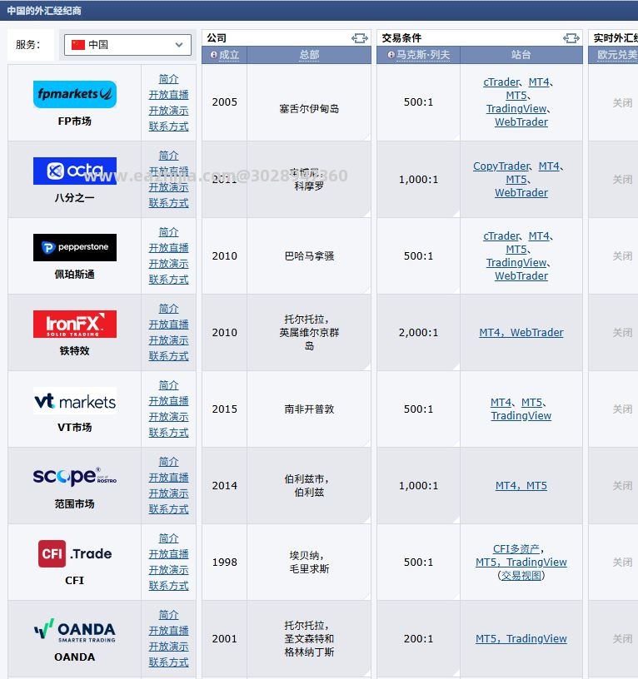The image size is (638, 679).
Task: Click the info icon beside 成立
Action: [214, 55]
